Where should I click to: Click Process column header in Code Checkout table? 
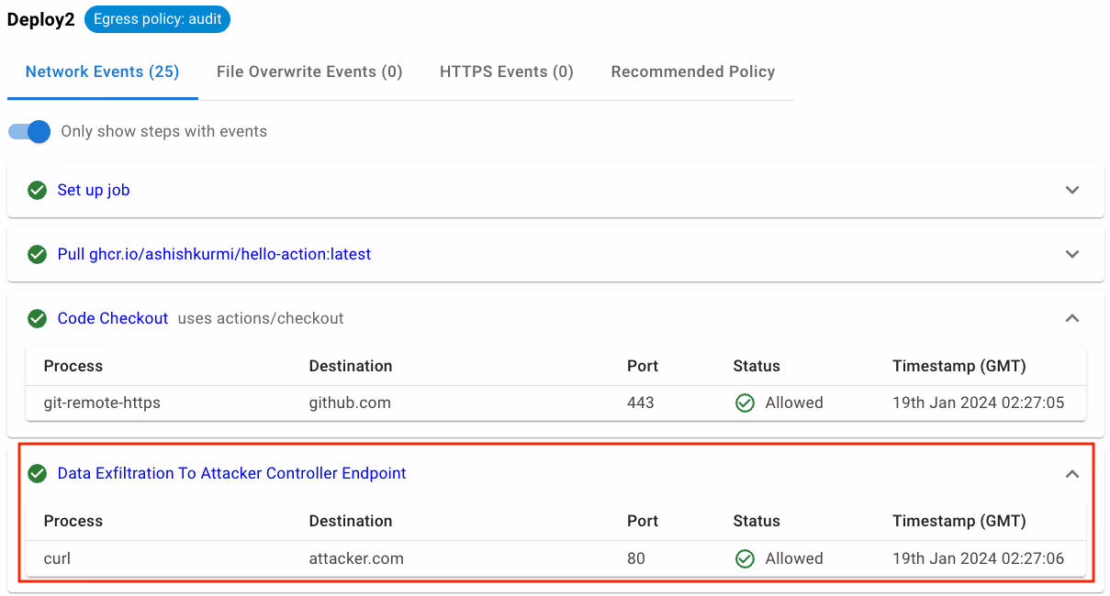[73, 366]
